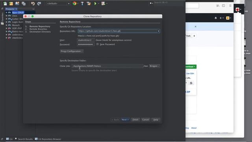Click the ZIP download link

[188, 92]
